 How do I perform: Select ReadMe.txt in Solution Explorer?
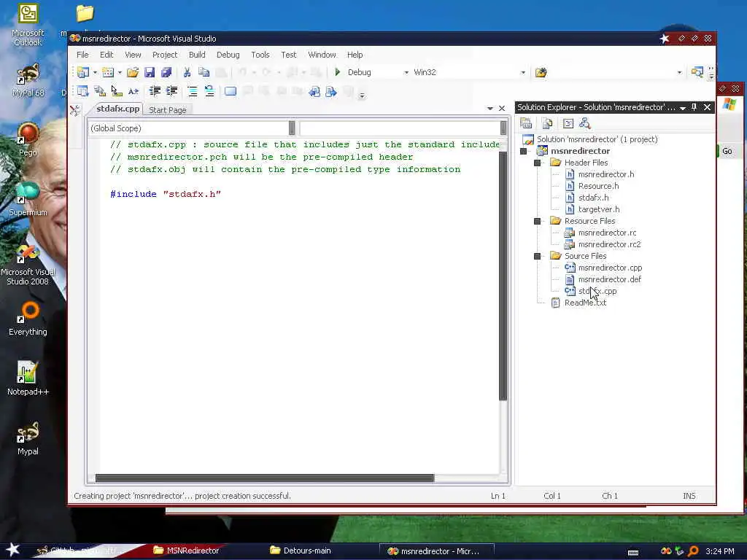click(x=585, y=303)
